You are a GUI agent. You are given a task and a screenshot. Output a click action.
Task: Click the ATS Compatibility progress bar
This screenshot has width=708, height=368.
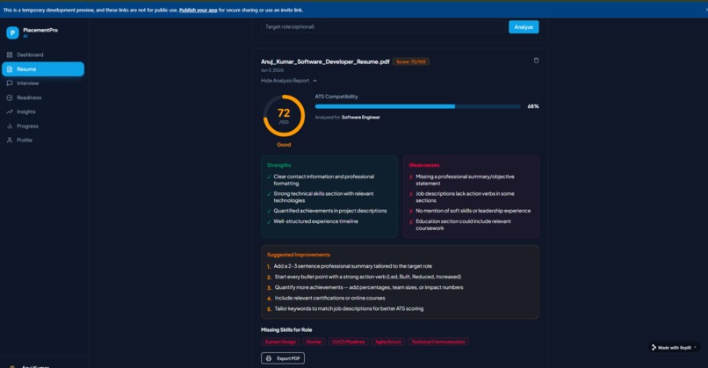(x=417, y=106)
